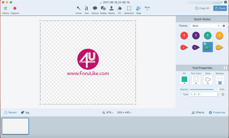Open the Effects panel
229x138 pixels.
point(198,112)
